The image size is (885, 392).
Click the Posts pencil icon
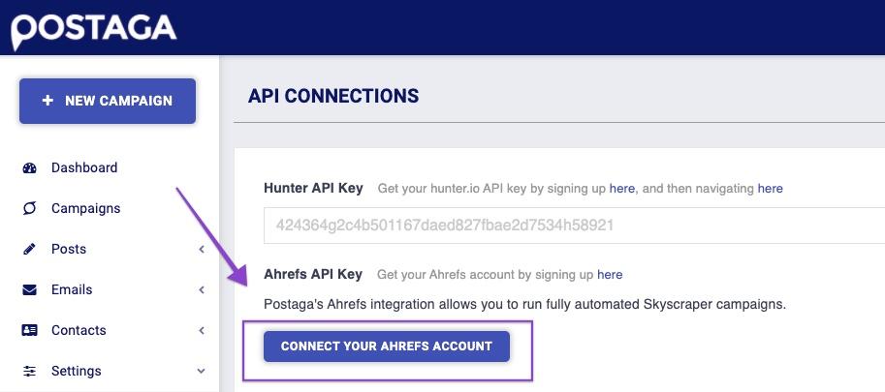pos(29,249)
